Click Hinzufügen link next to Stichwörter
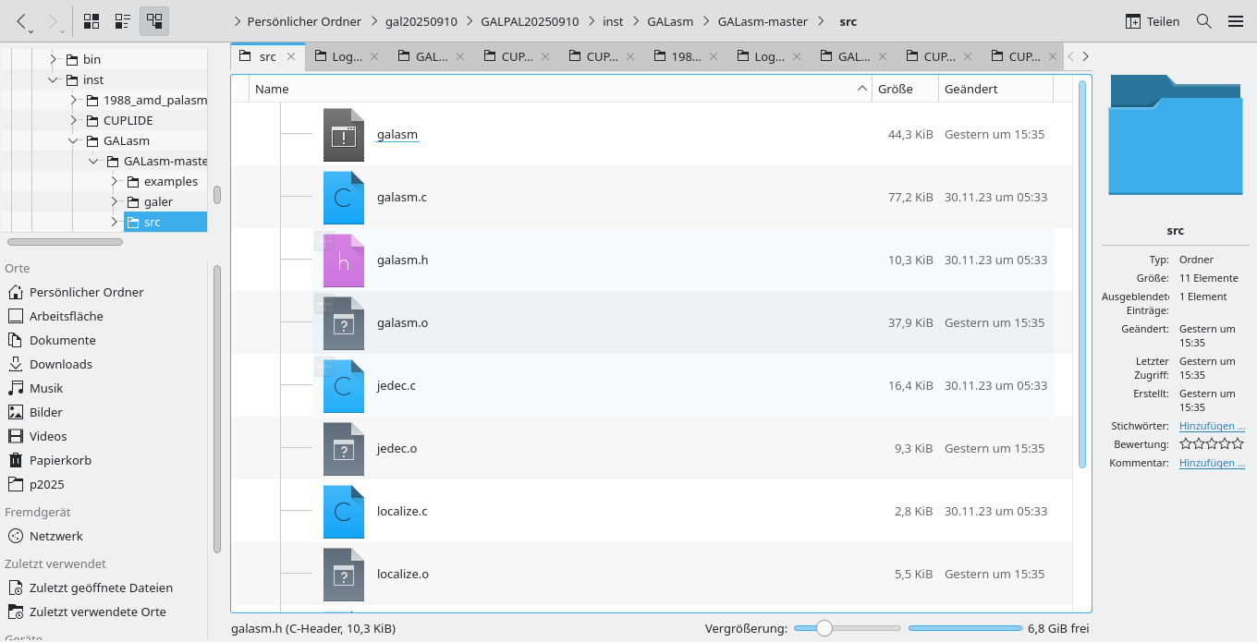This screenshot has width=1257, height=642. click(x=1211, y=426)
